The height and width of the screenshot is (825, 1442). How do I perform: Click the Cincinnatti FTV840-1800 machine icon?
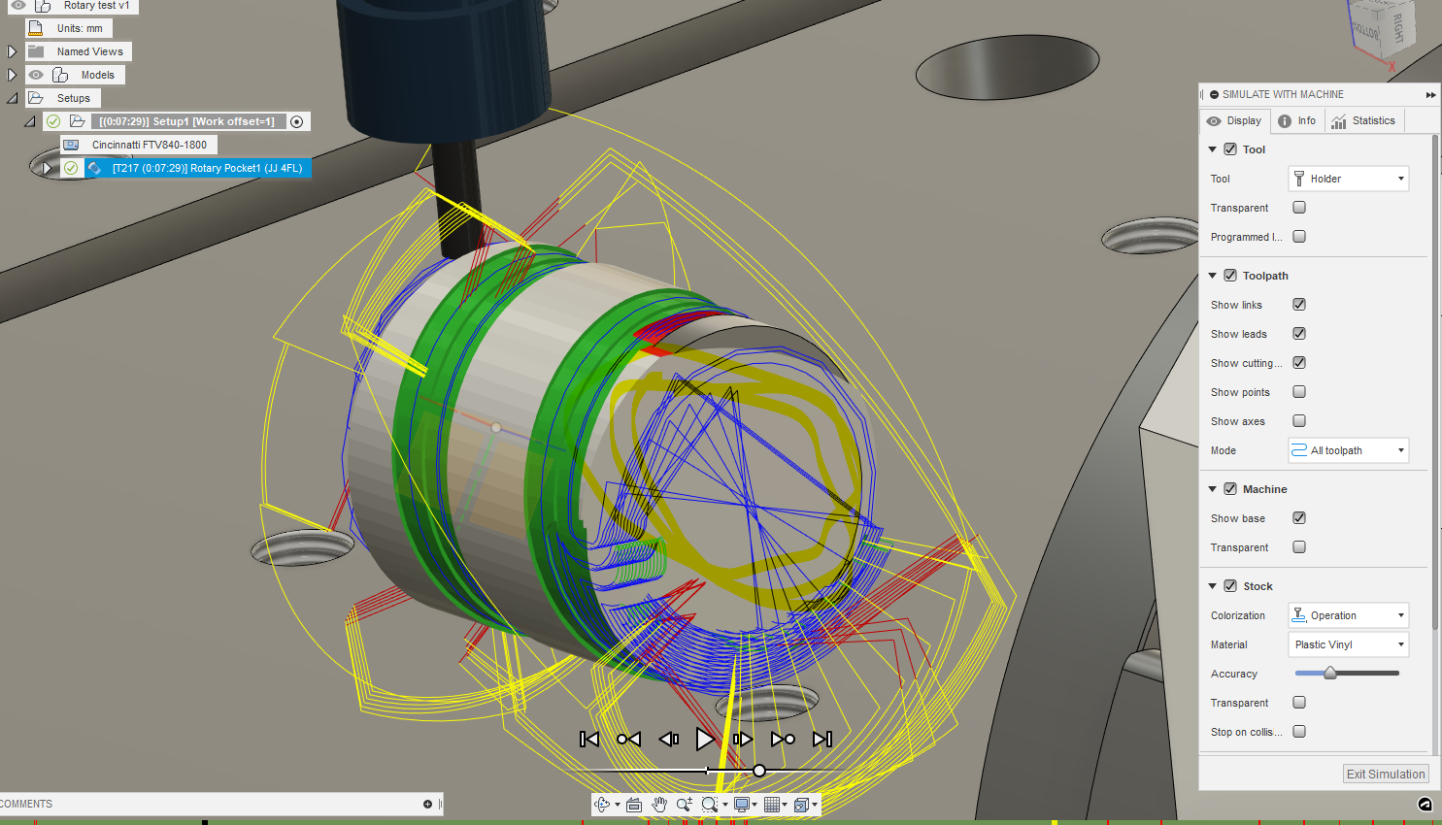click(x=69, y=145)
